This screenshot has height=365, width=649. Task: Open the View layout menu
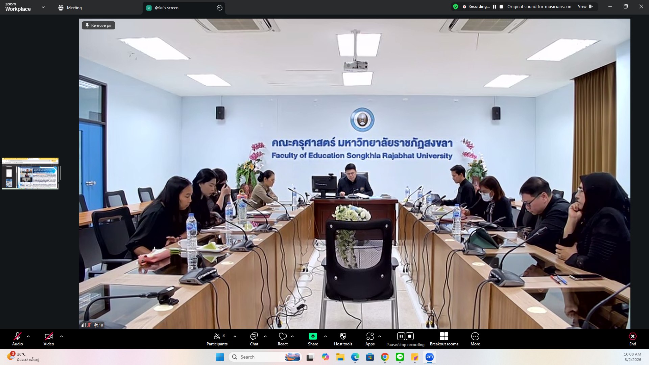tap(585, 6)
